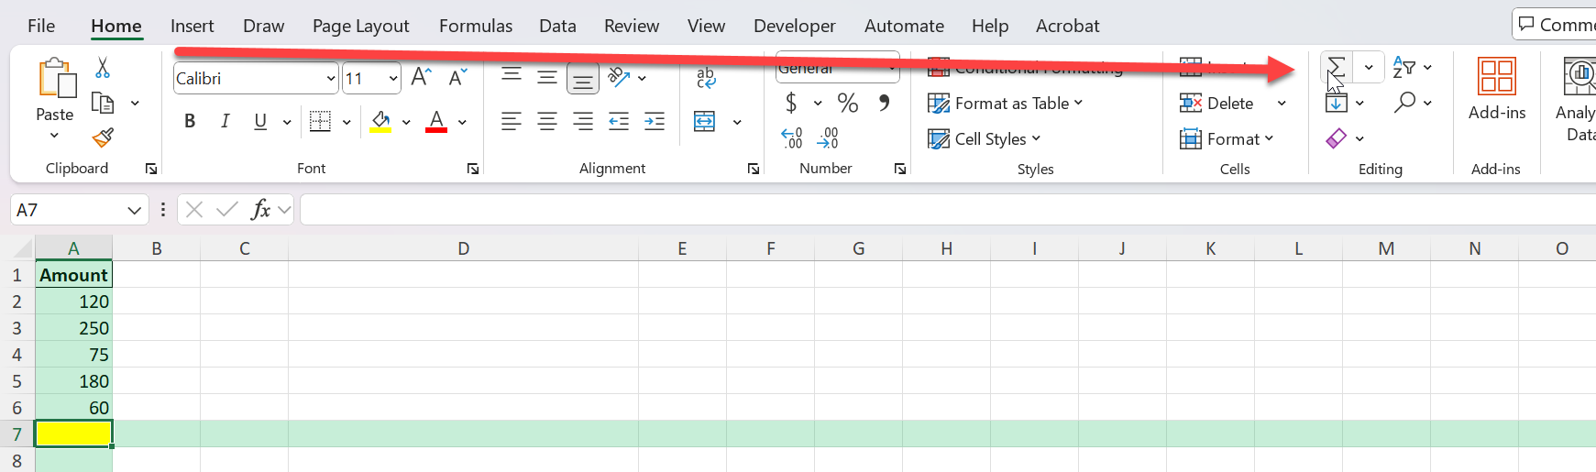
Task: Toggle Italic formatting
Action: [x=225, y=121]
